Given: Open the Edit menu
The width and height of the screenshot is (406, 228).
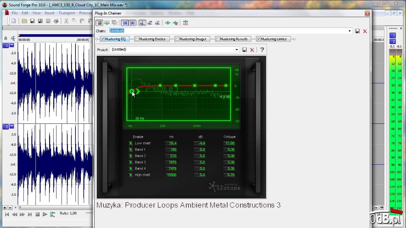Looking at the screenshot, I should click(x=25, y=13).
